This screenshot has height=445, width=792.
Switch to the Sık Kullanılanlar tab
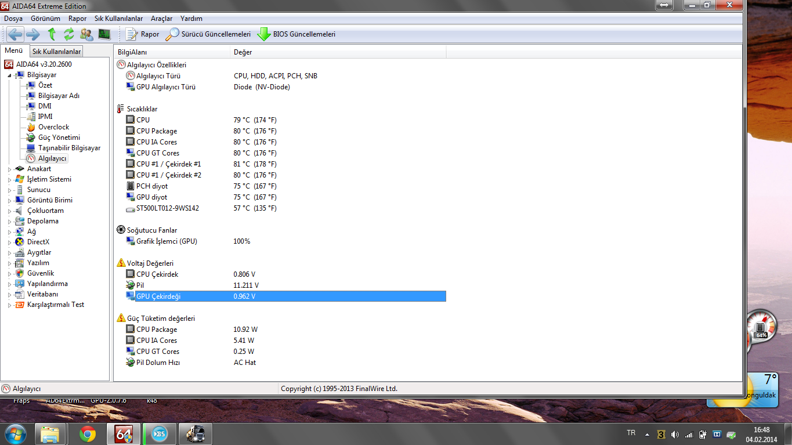pos(56,52)
